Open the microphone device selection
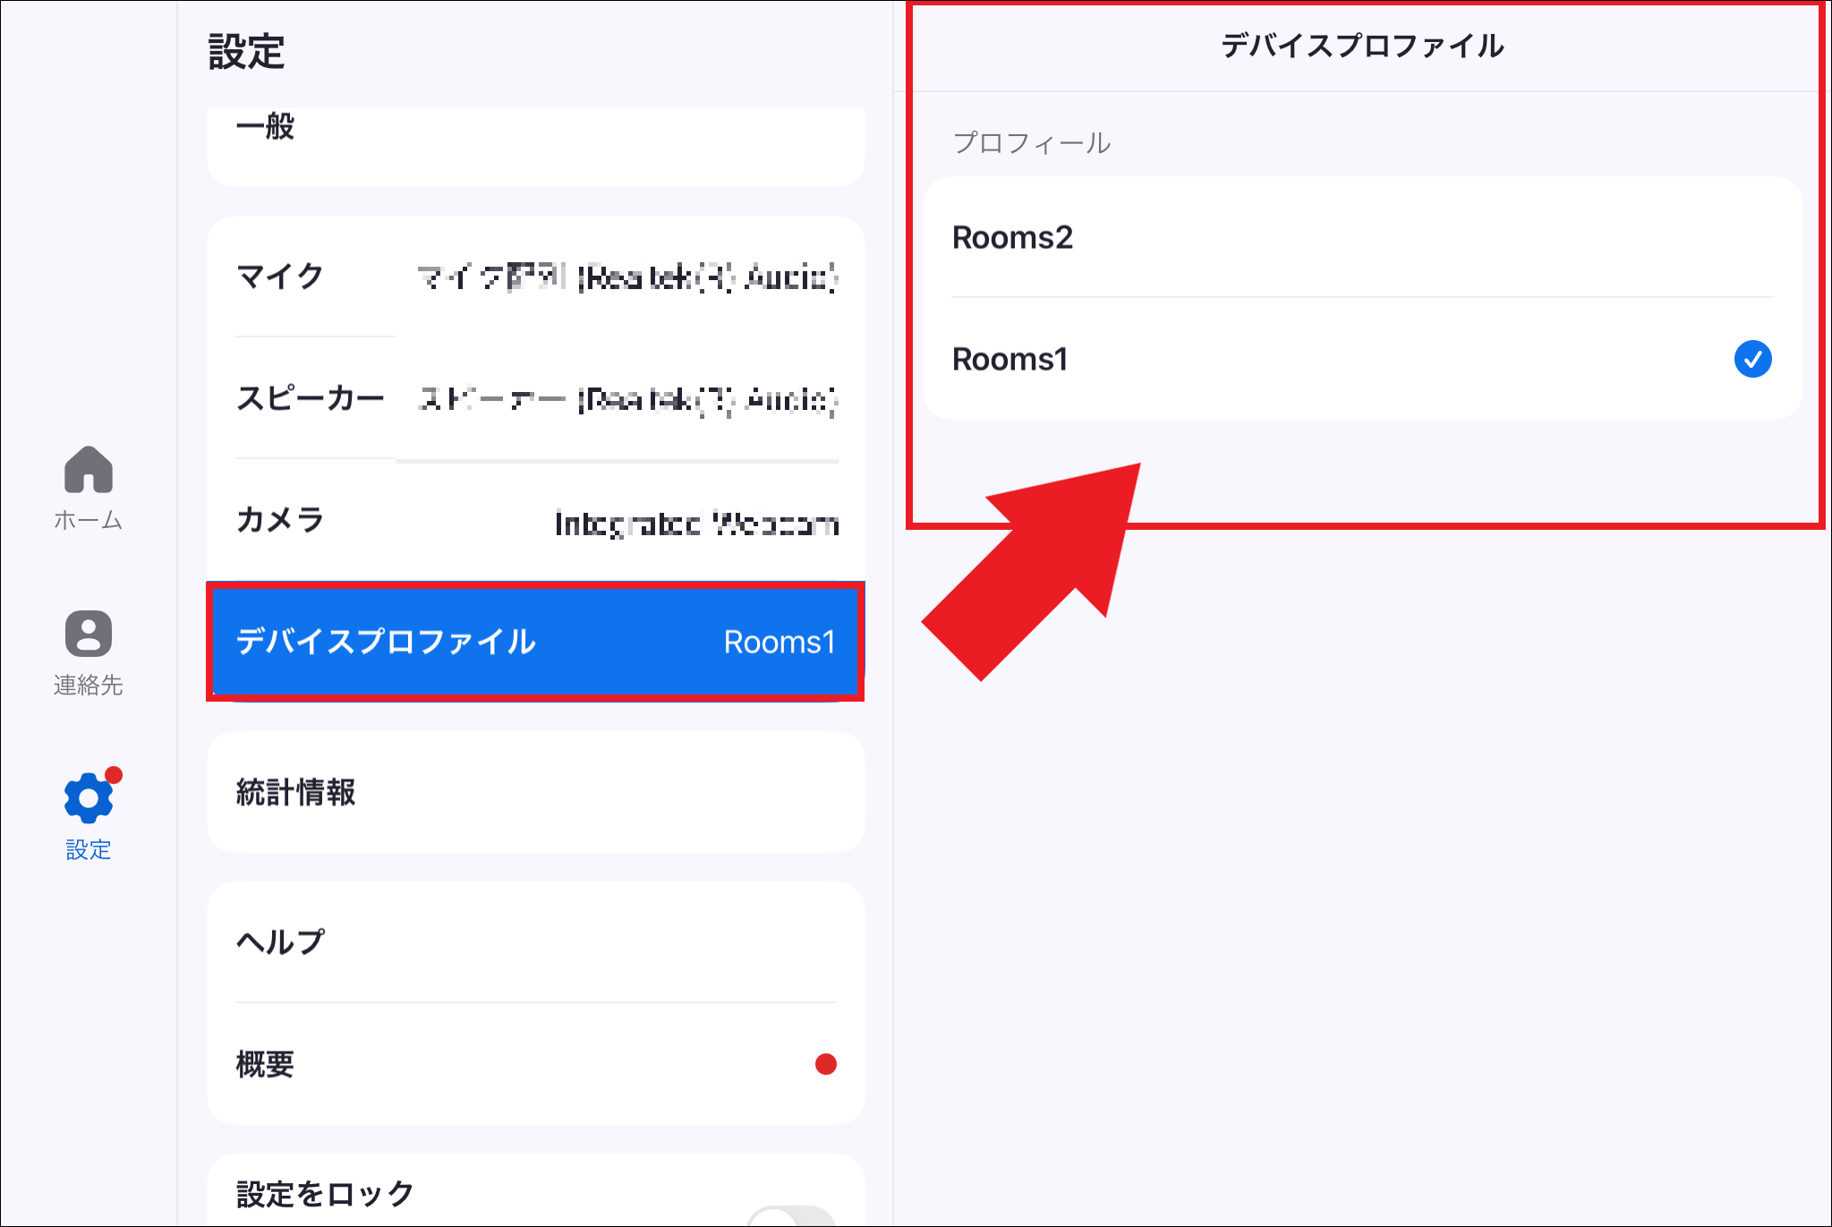 pyautogui.click(x=626, y=277)
